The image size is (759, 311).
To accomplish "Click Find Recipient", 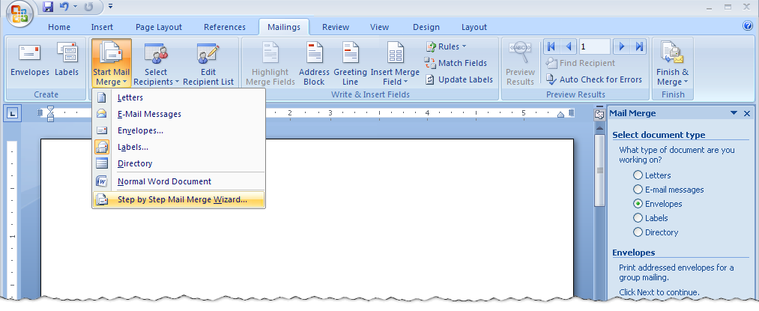I will [581, 63].
